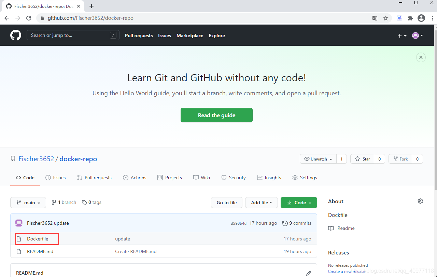Open the Add file dropdown
The image size is (437, 277).
262,203
